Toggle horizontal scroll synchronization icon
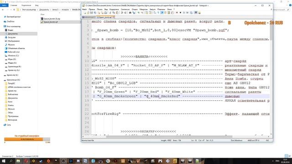Image resolution: width=292 pixels, height=164 pixels. pyautogui.click(x=150, y=13)
